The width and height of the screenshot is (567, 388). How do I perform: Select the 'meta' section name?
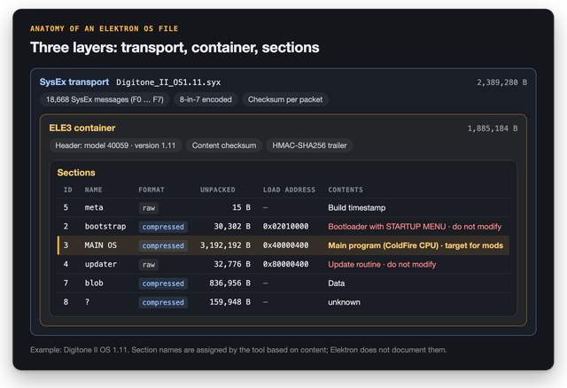(x=94, y=207)
